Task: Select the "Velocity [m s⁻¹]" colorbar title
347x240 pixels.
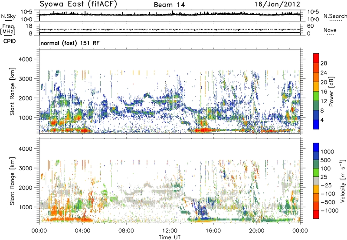Action: (343, 181)
